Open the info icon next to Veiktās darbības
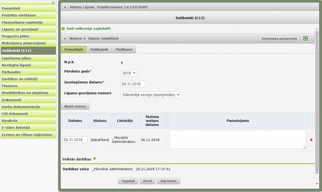 pyautogui.click(x=95, y=159)
